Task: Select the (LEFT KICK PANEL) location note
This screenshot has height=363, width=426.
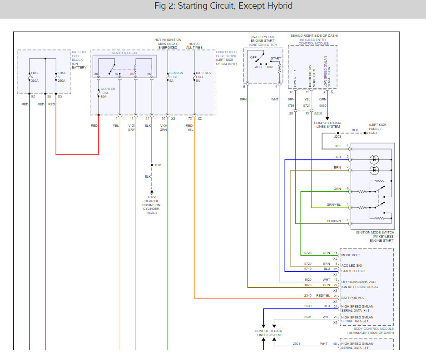Action: [x=378, y=127]
